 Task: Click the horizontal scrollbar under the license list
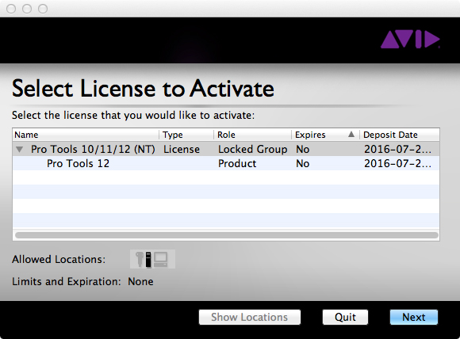pyautogui.click(x=227, y=235)
